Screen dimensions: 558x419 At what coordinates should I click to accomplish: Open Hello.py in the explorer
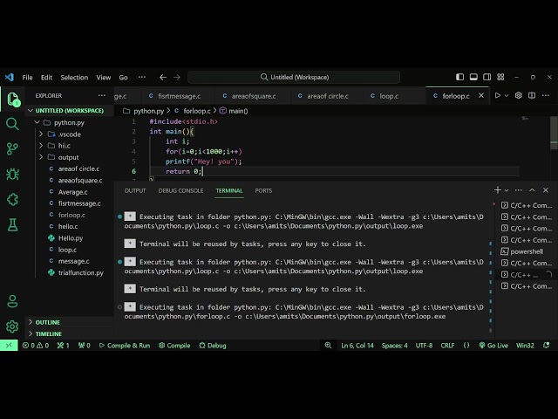coord(71,238)
